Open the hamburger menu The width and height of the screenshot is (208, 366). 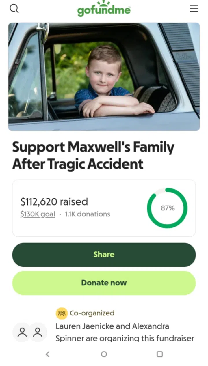point(194,8)
